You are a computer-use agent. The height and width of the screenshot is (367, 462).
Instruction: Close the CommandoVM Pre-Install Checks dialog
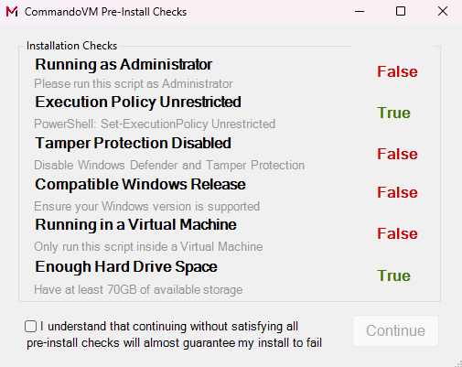(x=443, y=11)
